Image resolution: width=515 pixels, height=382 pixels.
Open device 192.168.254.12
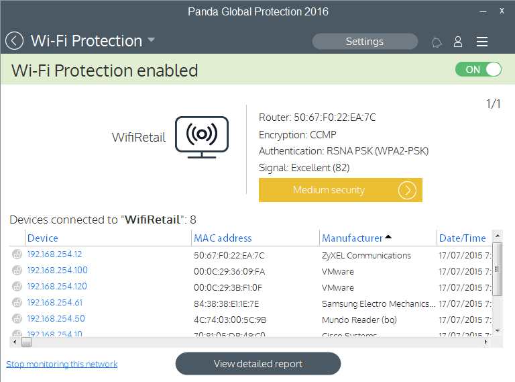[x=54, y=254]
